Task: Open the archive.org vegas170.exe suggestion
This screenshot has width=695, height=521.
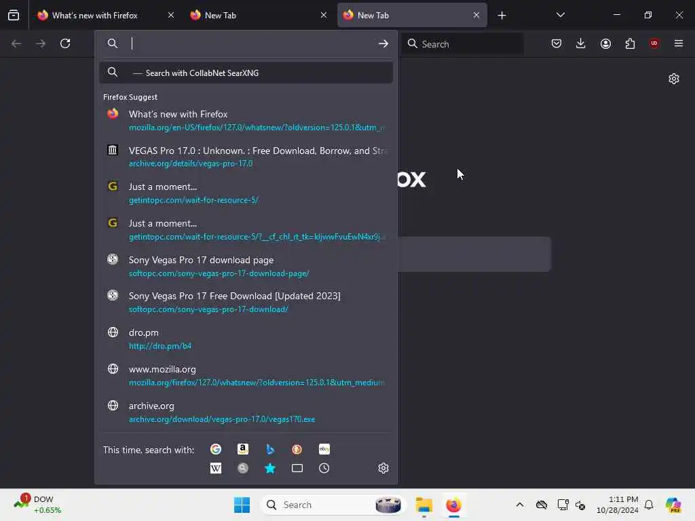Action: point(246,412)
